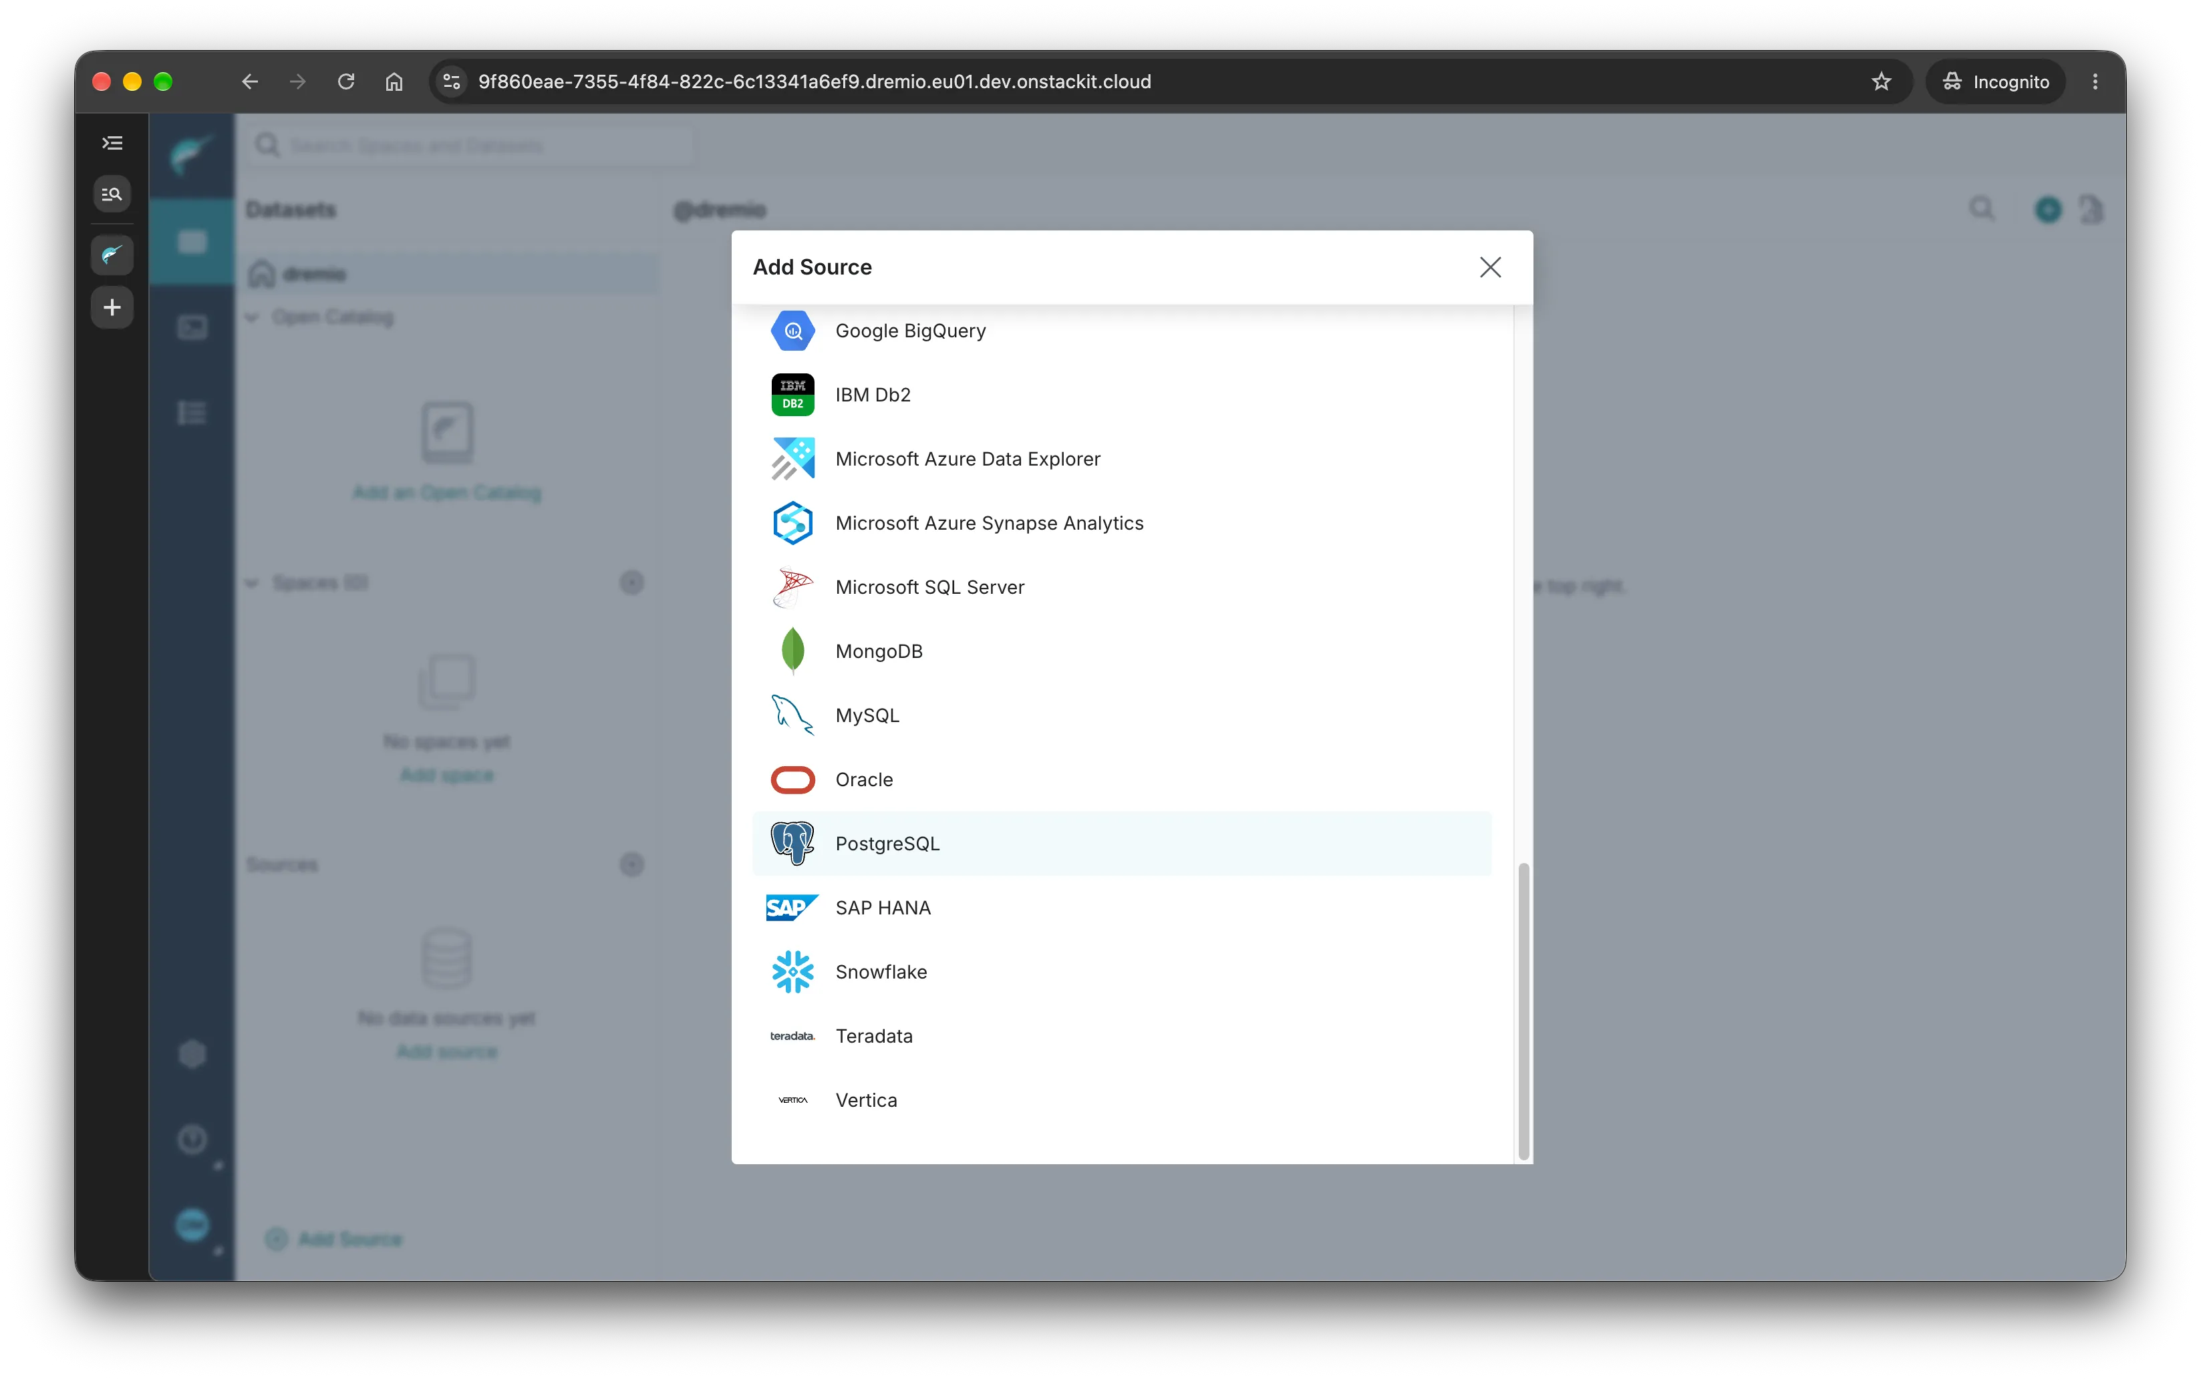Click the browser address bar URL

pos(815,81)
